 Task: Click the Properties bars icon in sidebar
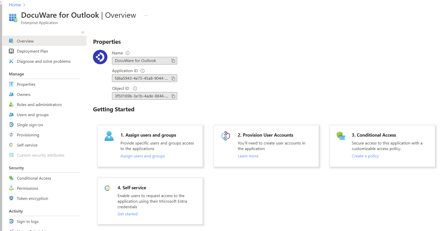click(11, 84)
